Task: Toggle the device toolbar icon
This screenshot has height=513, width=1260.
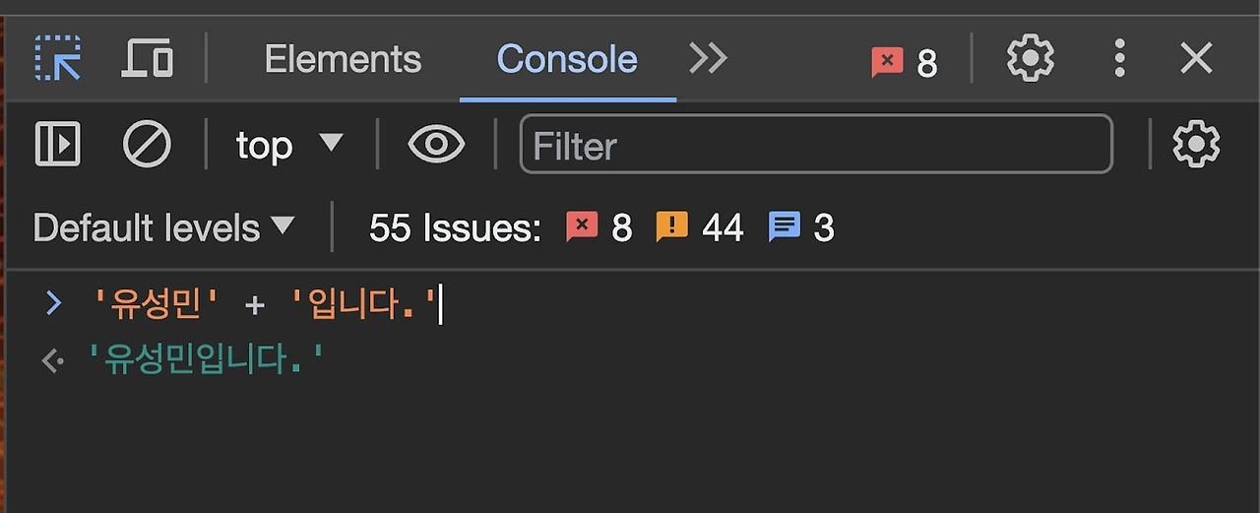Action: (147, 59)
